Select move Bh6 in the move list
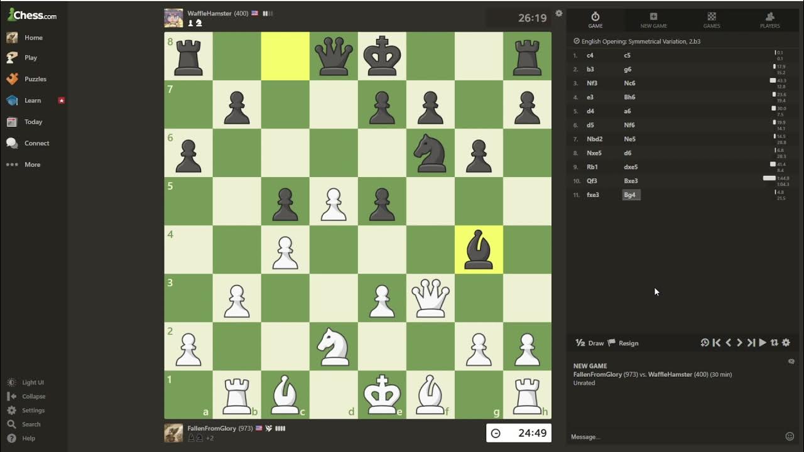The width and height of the screenshot is (804, 452). pyautogui.click(x=629, y=97)
